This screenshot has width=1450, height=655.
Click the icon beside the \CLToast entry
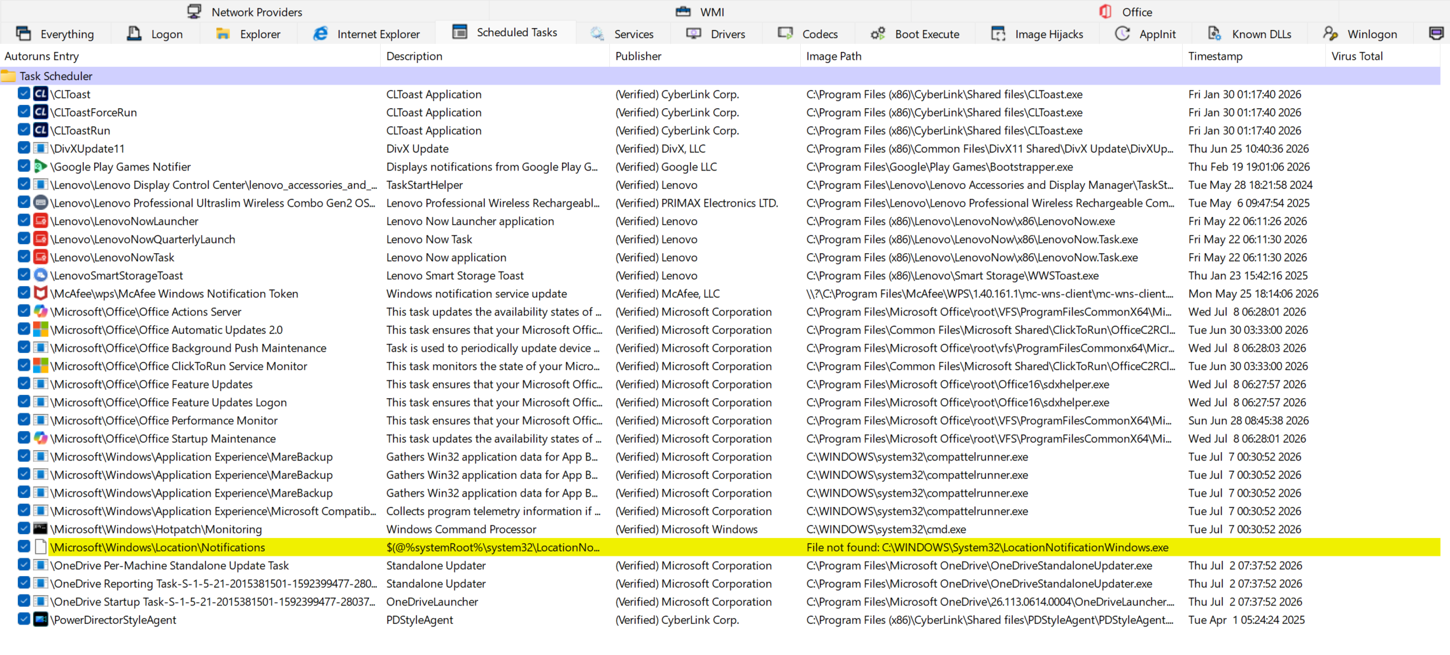[41, 94]
